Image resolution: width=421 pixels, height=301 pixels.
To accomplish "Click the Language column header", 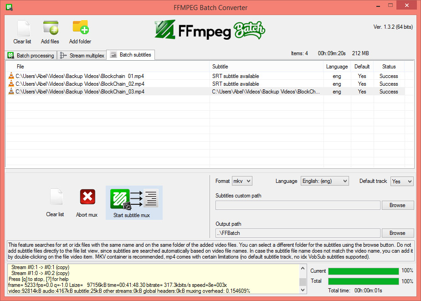I will pos(337,67).
